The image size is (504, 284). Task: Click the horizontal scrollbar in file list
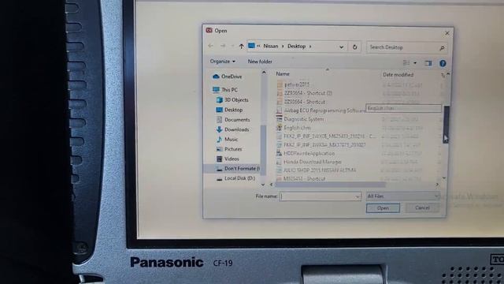pos(330,185)
